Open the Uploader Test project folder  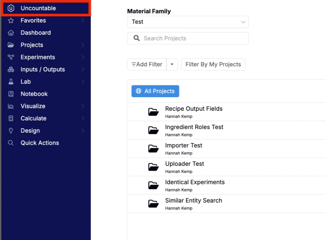(x=153, y=167)
